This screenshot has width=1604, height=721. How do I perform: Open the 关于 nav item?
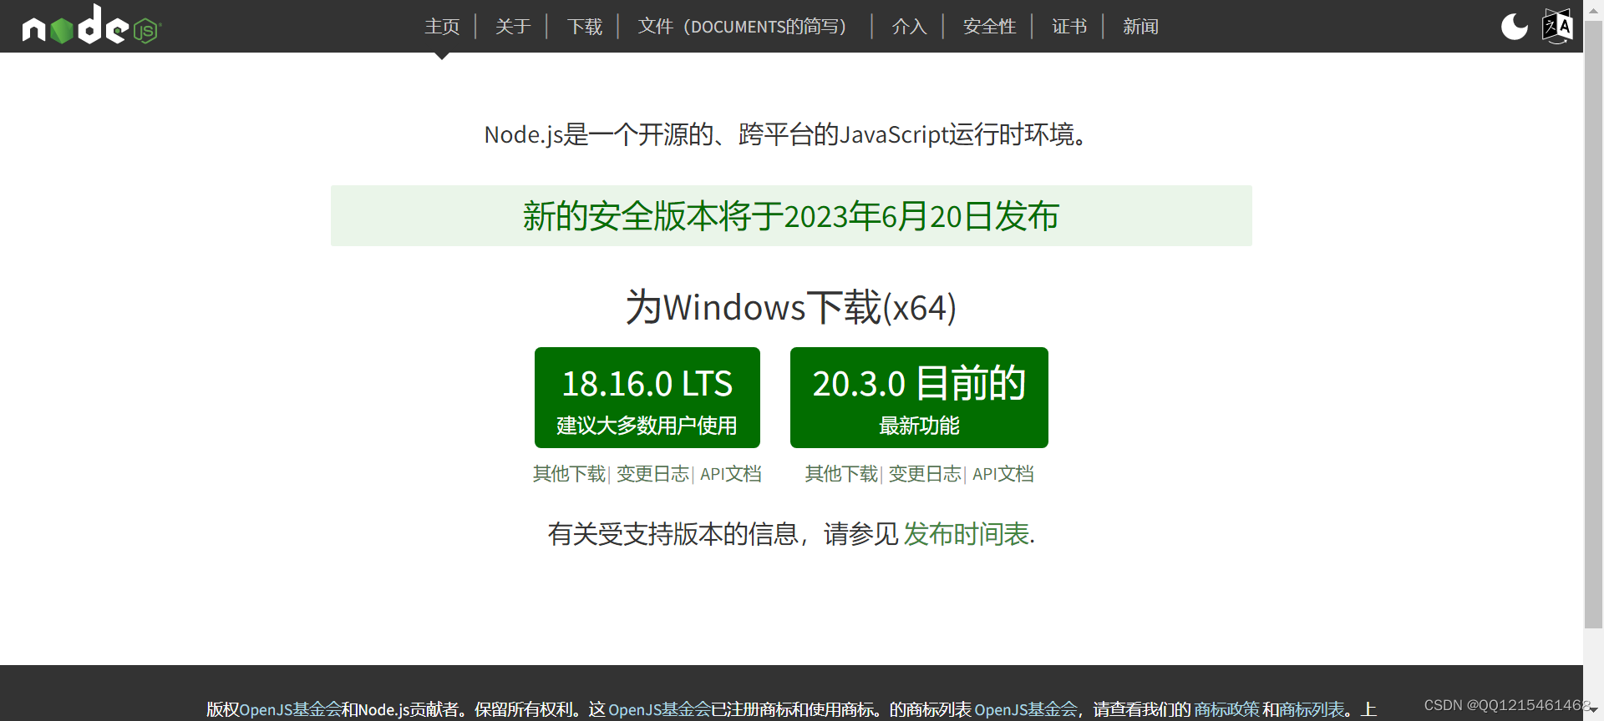[x=513, y=27]
